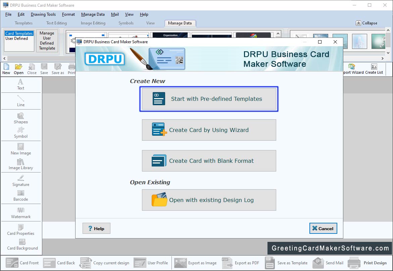The image size is (393, 271).
Task: Click the Help button in dialog
Action: [96, 228]
